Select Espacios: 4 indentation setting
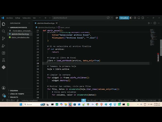The height and width of the screenshot is (122, 162). (x=104, y=100)
